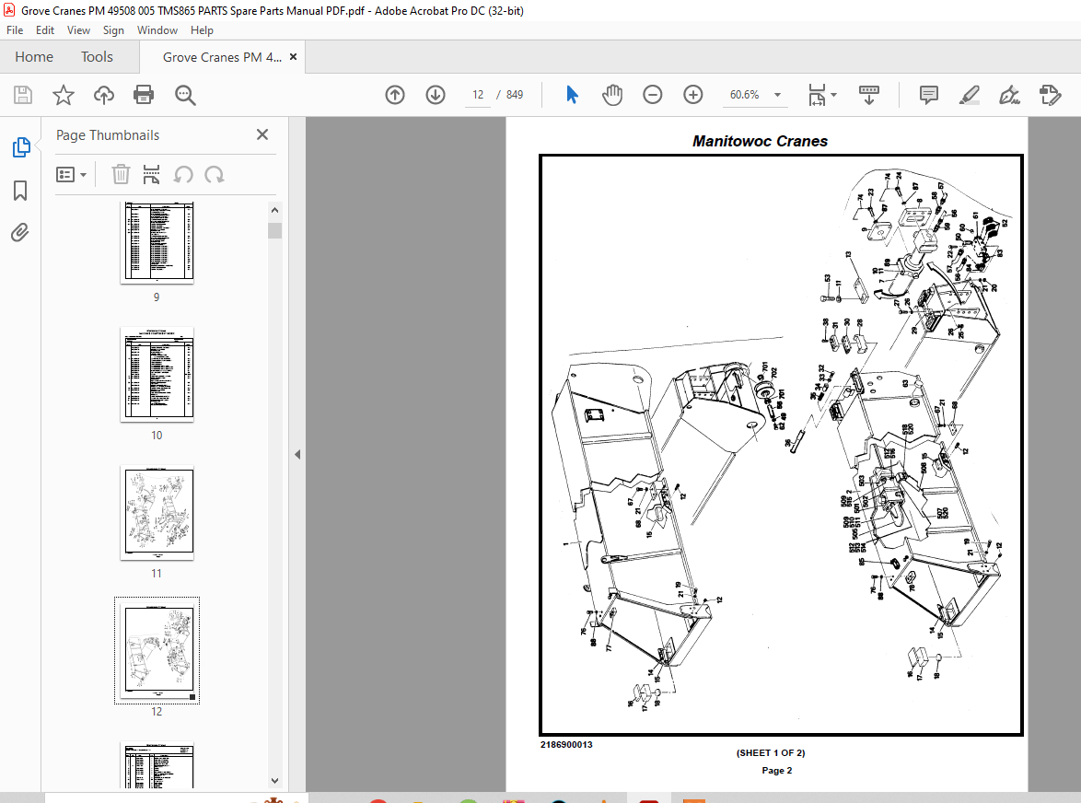Print the document
1081x803 pixels.
click(144, 95)
